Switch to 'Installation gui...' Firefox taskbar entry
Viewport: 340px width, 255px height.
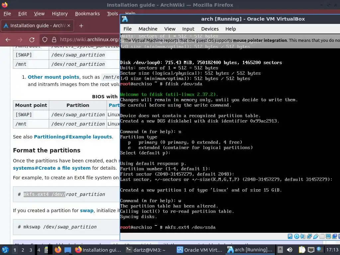click(98, 250)
